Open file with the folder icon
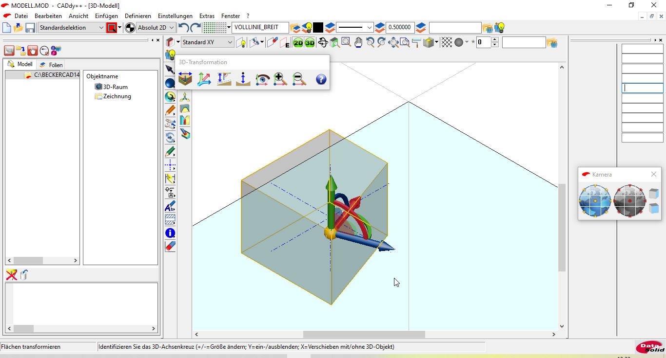 (x=19, y=28)
